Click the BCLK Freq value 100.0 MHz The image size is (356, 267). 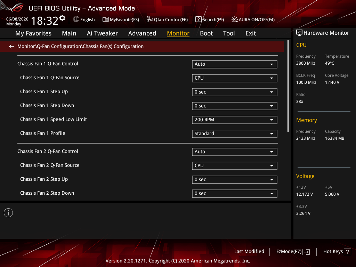pos(306,82)
